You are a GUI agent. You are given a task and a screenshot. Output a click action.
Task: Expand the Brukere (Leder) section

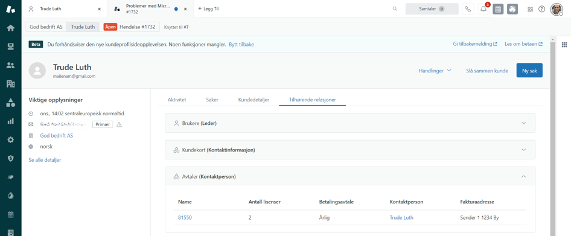[x=350, y=123]
